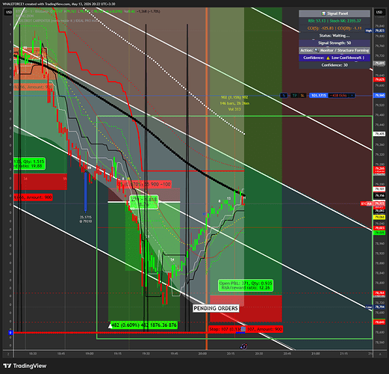
Task: Toggle the auto-scale A button below price axis
Action: pos(380,354)
